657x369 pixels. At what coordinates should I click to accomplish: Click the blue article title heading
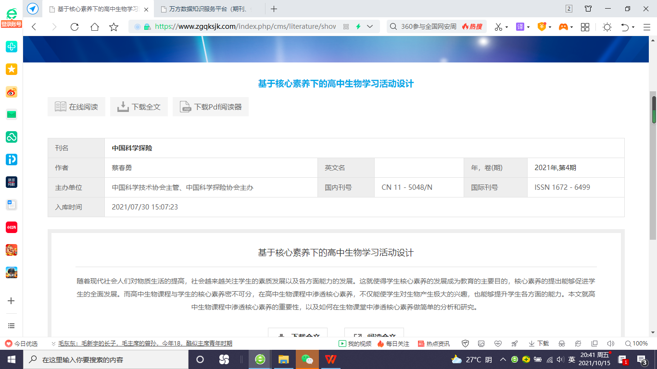[x=336, y=84]
